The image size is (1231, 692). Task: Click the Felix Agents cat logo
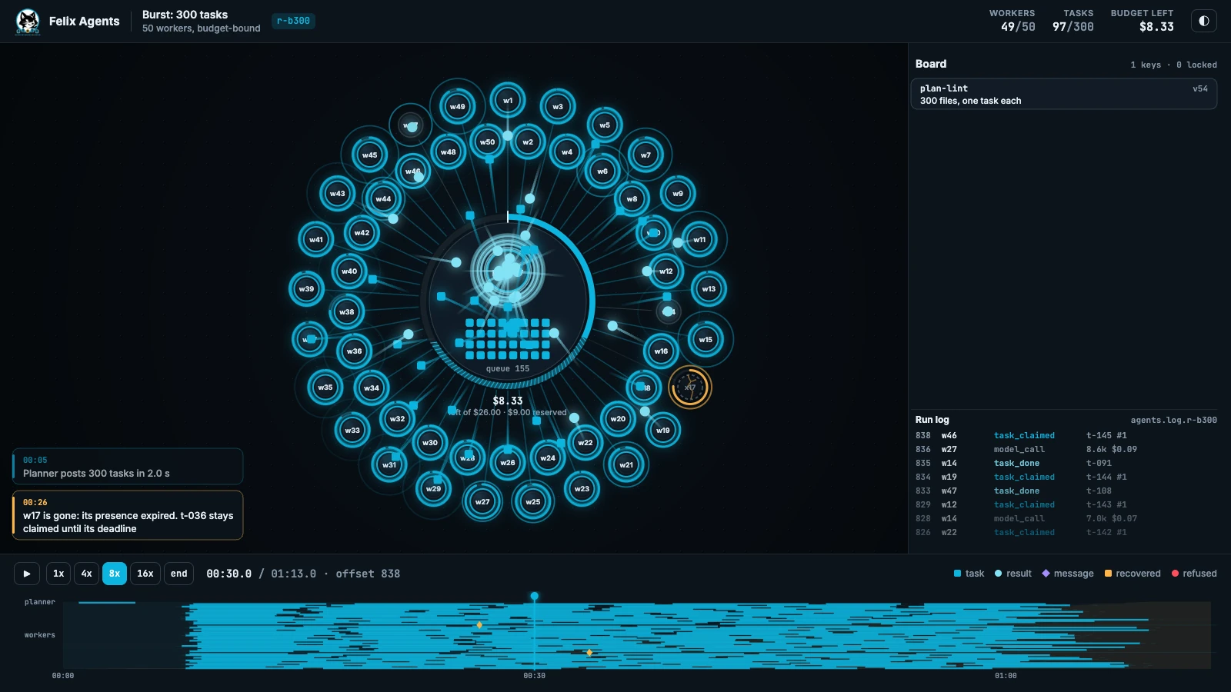(28, 21)
